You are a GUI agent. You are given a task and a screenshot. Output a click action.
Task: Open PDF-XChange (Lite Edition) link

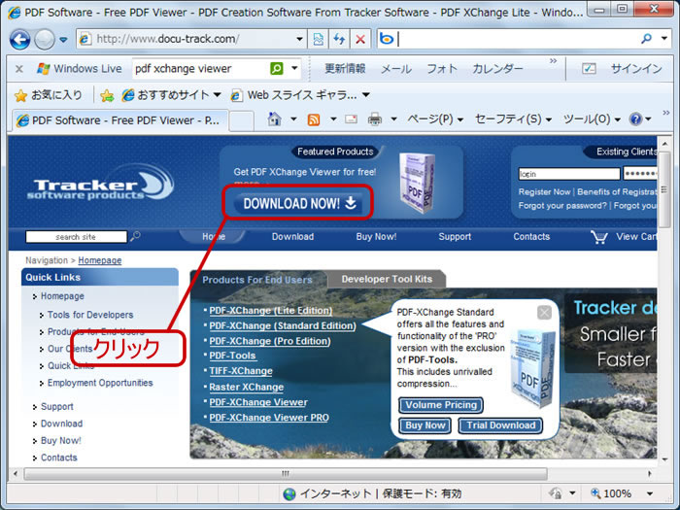pyautogui.click(x=271, y=311)
